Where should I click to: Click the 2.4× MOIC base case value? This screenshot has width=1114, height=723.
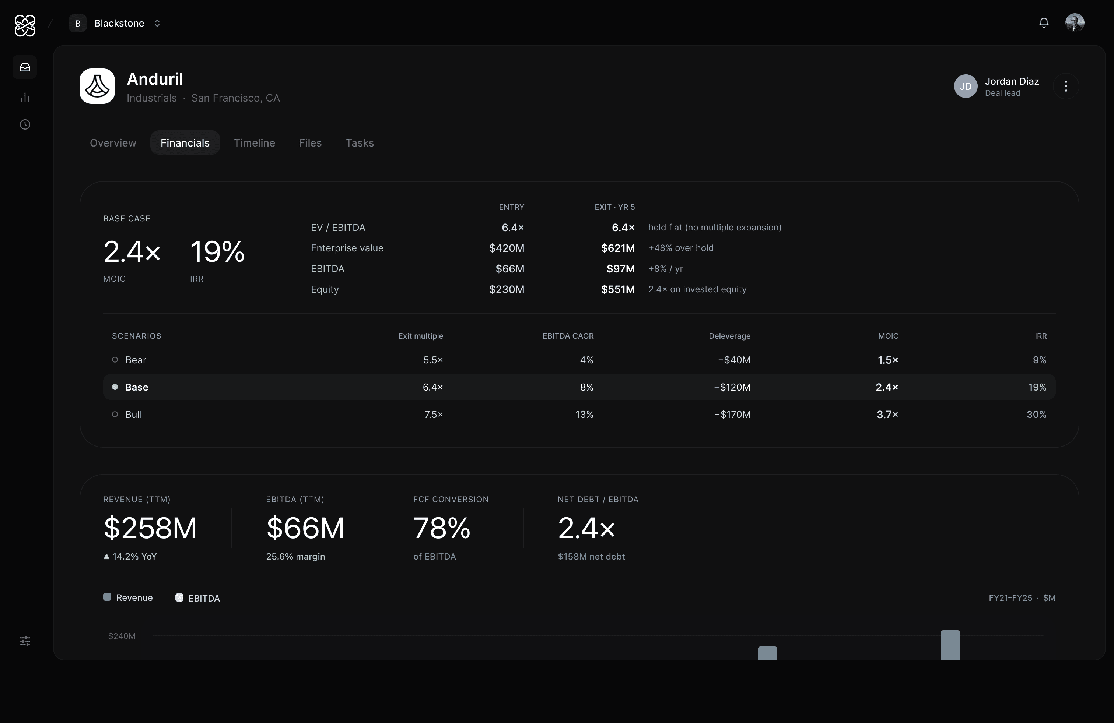(x=132, y=251)
